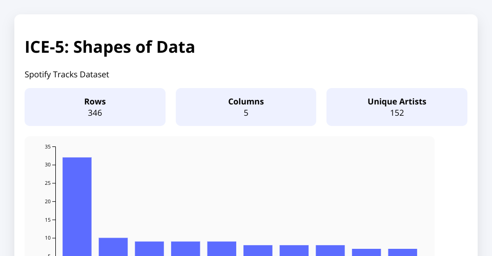Click the ICE-5: Shapes of Data heading
This screenshot has width=492, height=256.
click(110, 47)
